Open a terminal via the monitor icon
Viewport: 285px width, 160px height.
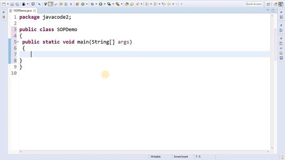[33, 4]
